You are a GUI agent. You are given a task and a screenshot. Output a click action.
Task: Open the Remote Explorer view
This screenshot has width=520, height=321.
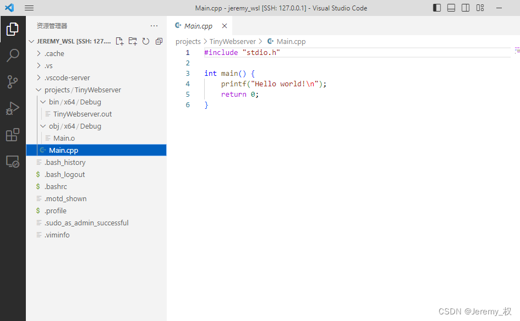(13, 162)
